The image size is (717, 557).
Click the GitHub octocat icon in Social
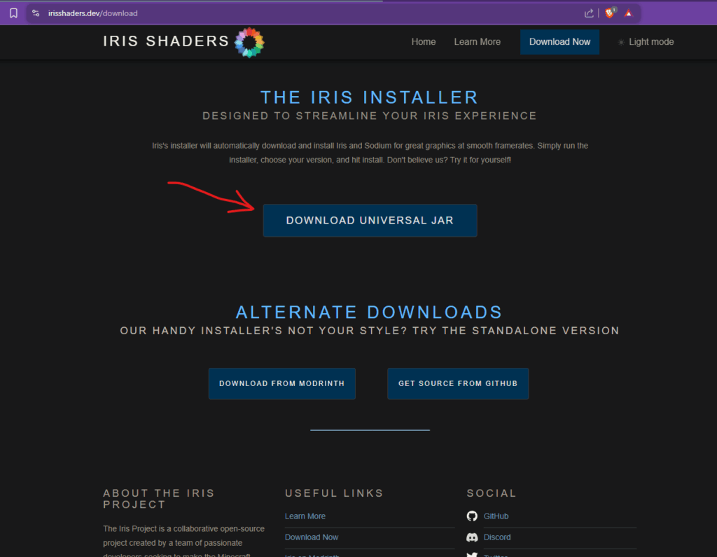[472, 516]
